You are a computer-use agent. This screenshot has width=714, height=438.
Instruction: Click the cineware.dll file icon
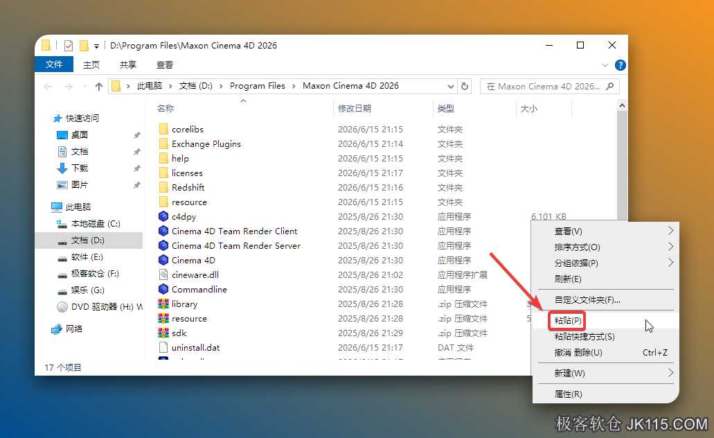163,275
